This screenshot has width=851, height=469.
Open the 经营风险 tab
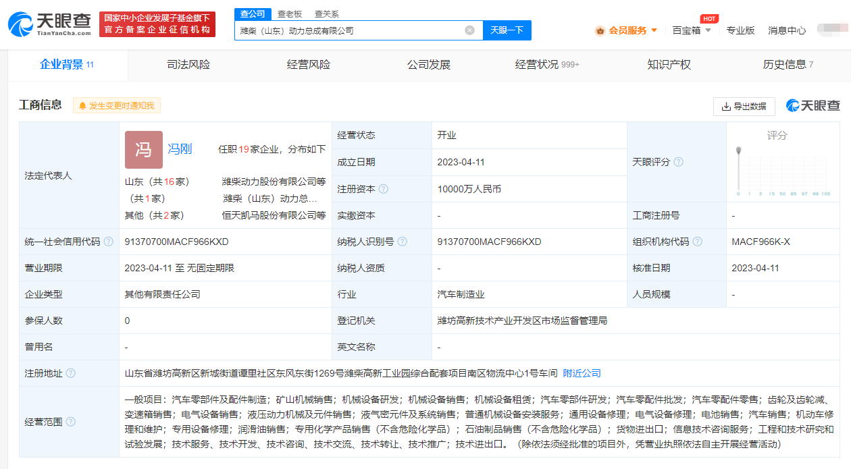(309, 65)
